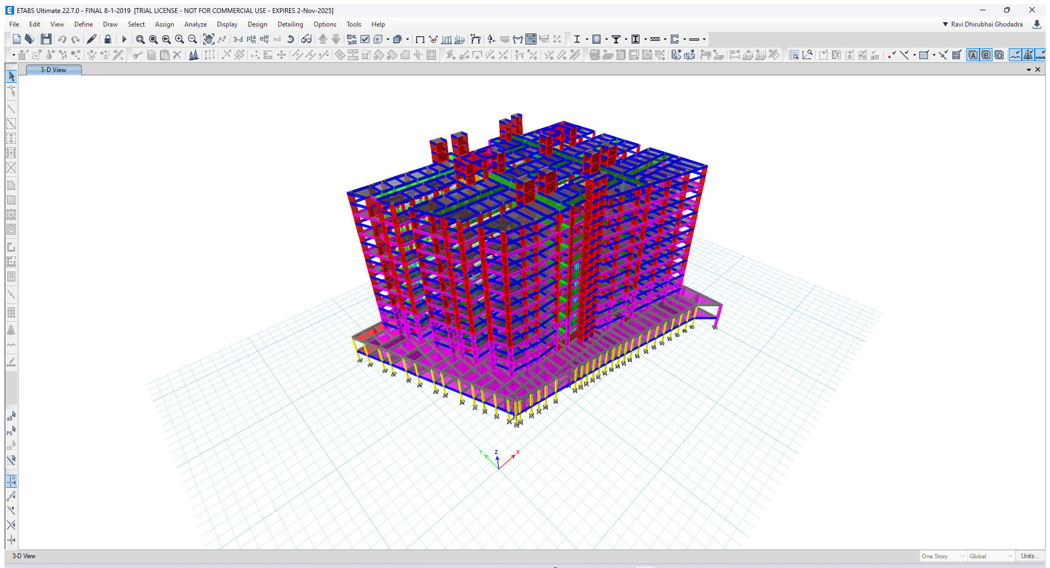This screenshot has width=1050, height=568.
Task: Click the XYZ axis indicator in viewport
Action: click(x=498, y=460)
